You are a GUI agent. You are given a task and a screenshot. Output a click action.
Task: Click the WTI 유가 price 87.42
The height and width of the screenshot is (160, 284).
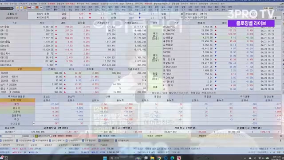[209, 85]
